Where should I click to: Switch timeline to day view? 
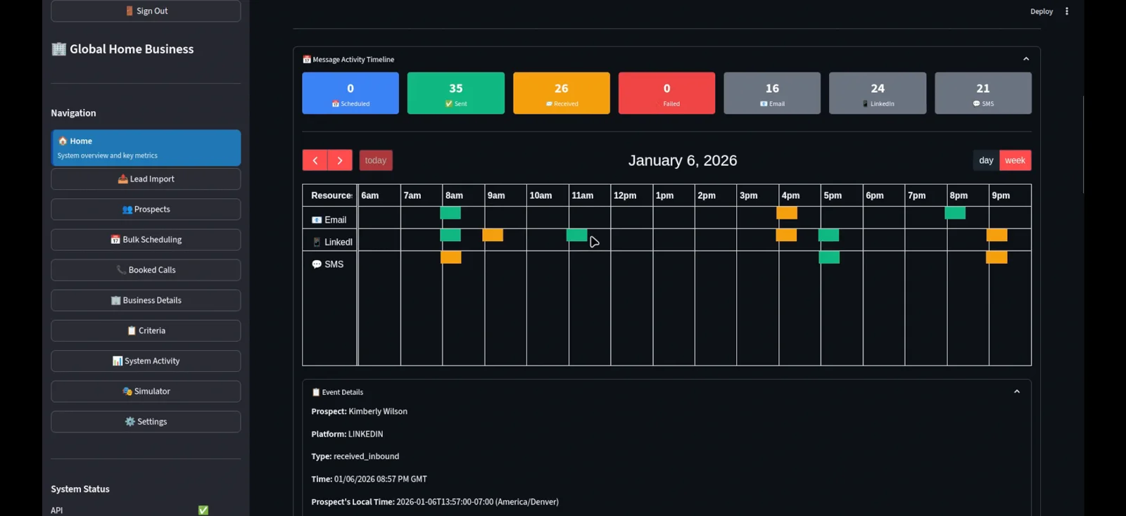tap(986, 160)
